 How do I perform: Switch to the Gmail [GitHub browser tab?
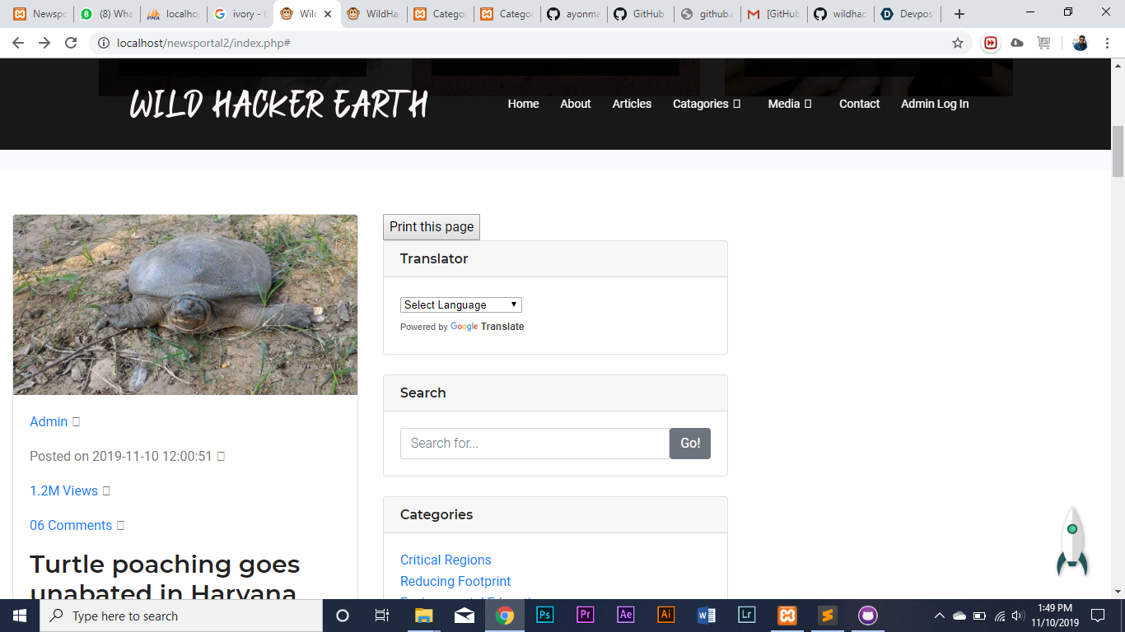[x=773, y=14]
